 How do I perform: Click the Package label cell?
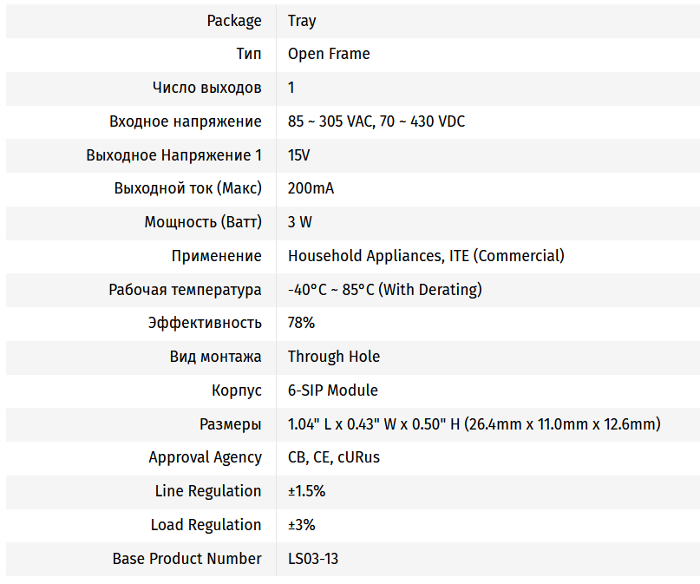233,21
